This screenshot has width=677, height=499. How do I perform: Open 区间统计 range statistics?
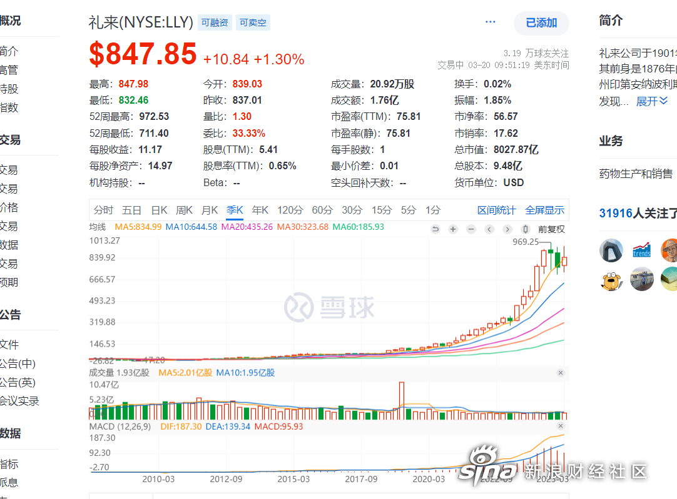pyautogui.click(x=497, y=210)
